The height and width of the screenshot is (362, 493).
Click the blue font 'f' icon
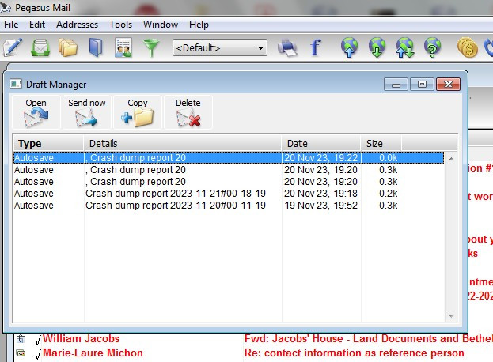[315, 47]
